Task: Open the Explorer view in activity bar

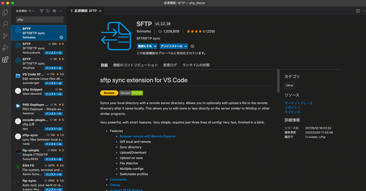Action: coord(5,13)
